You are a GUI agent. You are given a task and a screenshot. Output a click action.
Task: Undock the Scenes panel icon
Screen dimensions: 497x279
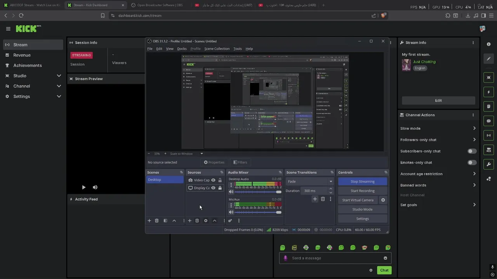[181, 172]
